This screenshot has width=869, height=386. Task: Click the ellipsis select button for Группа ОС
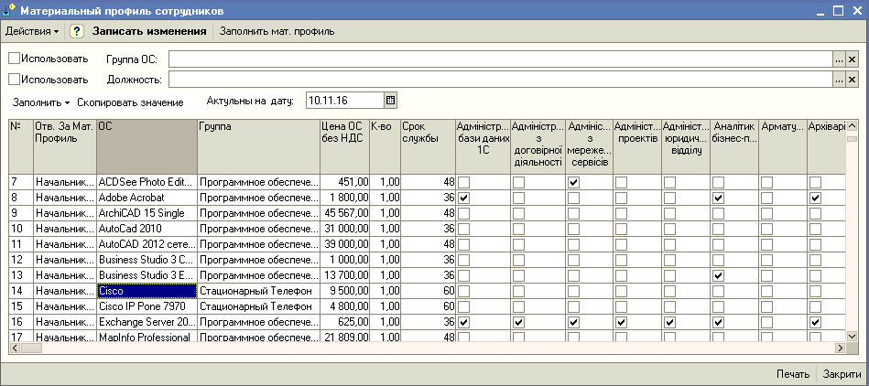[x=838, y=59]
